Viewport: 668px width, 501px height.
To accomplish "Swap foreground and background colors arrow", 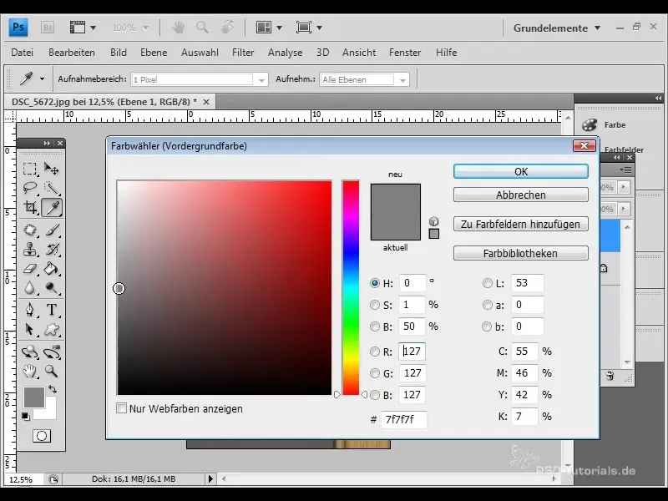I will coord(53,389).
